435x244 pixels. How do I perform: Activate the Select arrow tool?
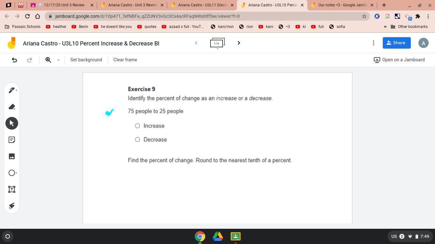pyautogui.click(x=12, y=123)
